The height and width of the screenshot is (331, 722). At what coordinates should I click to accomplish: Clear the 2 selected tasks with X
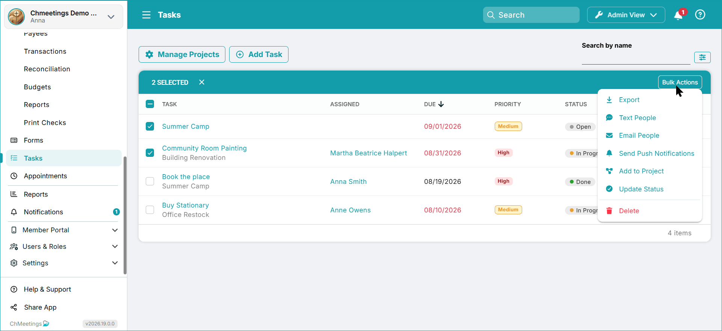[x=202, y=82]
